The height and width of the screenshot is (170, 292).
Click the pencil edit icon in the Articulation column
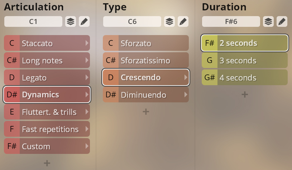(x=84, y=21)
